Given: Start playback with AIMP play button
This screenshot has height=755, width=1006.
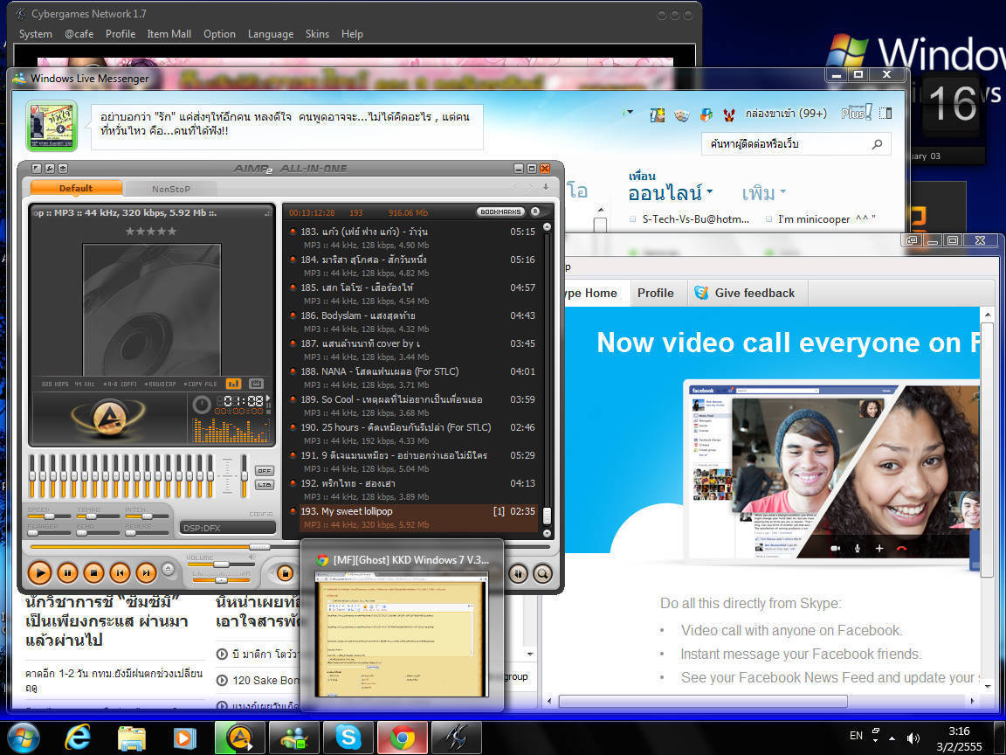Looking at the screenshot, I should [x=39, y=572].
